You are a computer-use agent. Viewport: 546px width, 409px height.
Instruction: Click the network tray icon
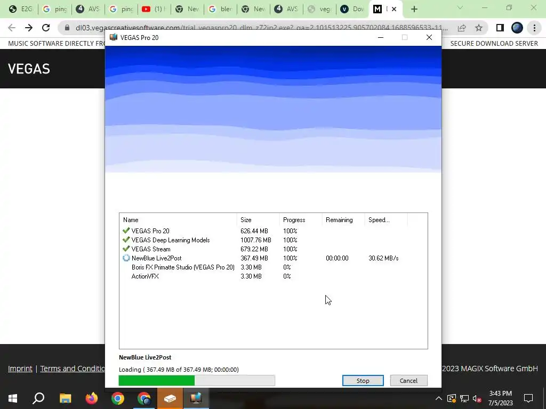point(464,398)
